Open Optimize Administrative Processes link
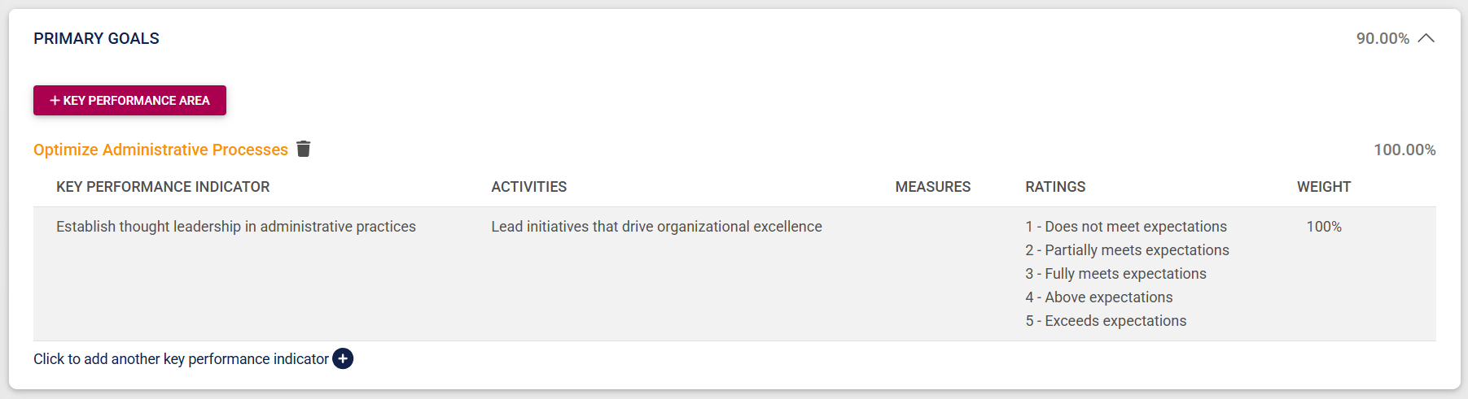The image size is (1468, 399). 160,150
